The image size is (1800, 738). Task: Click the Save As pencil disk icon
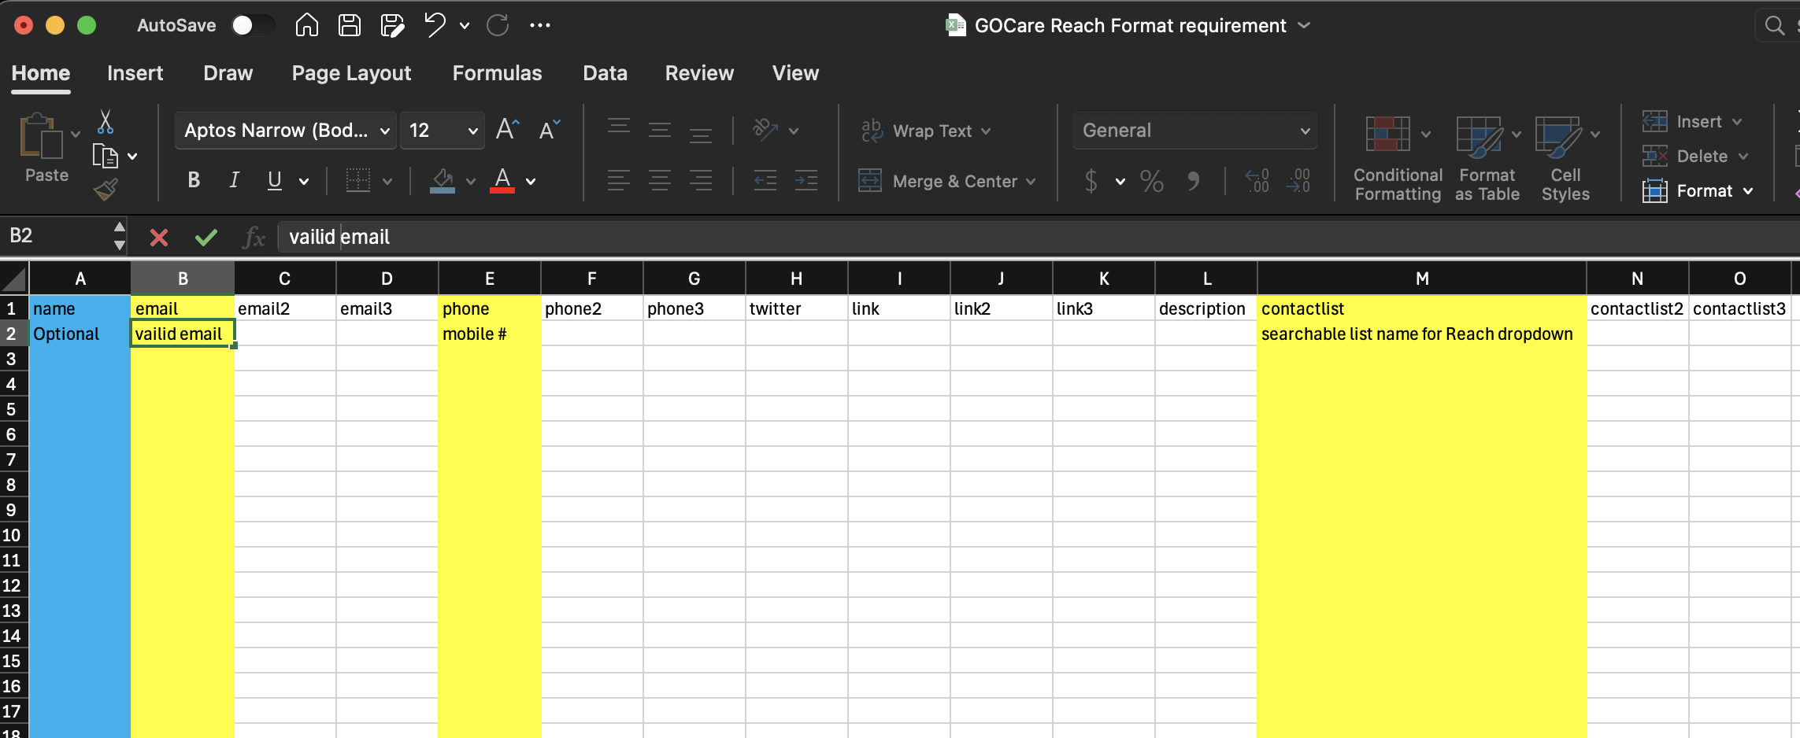[392, 25]
